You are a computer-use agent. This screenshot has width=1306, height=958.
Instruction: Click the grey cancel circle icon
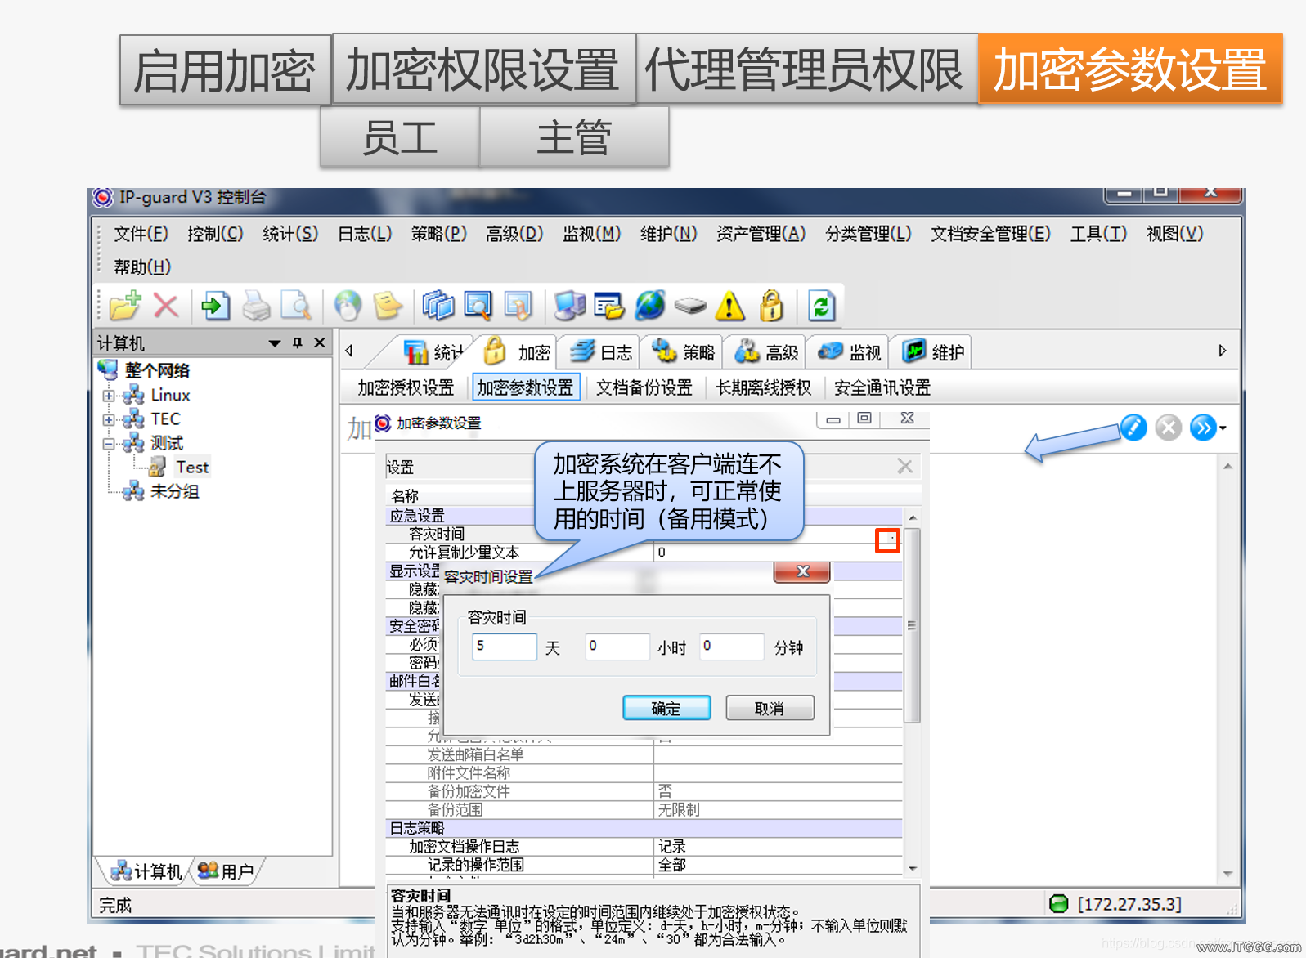coord(1169,427)
